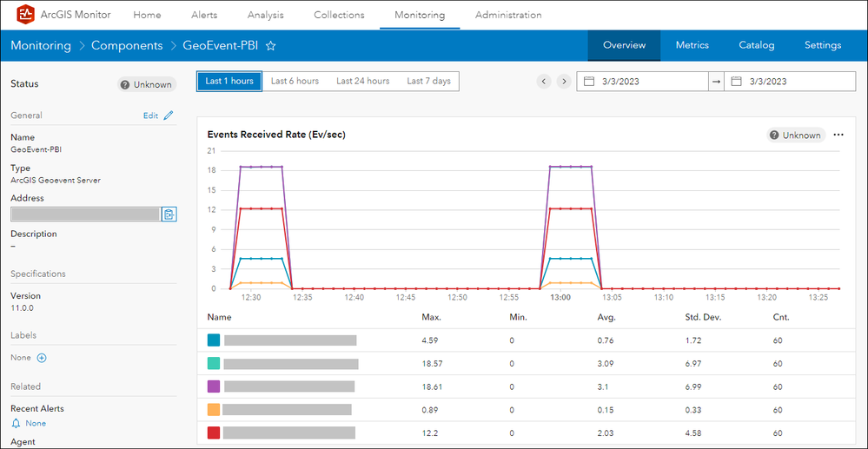Click the version value 11.0.0
868x449 pixels.
tap(22, 308)
